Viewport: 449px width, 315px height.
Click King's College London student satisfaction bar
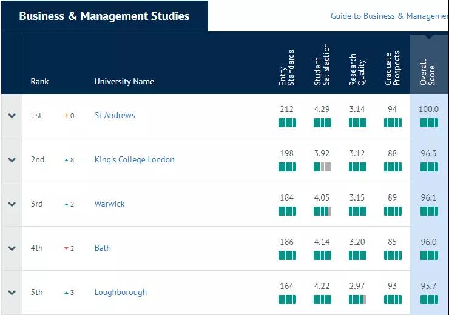(x=322, y=167)
